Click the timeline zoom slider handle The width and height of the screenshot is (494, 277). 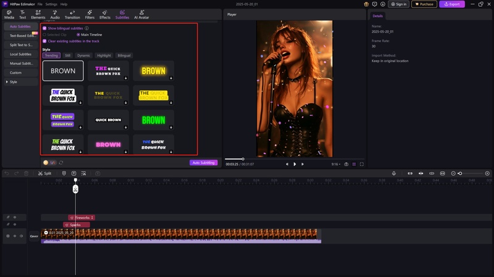coord(460,173)
